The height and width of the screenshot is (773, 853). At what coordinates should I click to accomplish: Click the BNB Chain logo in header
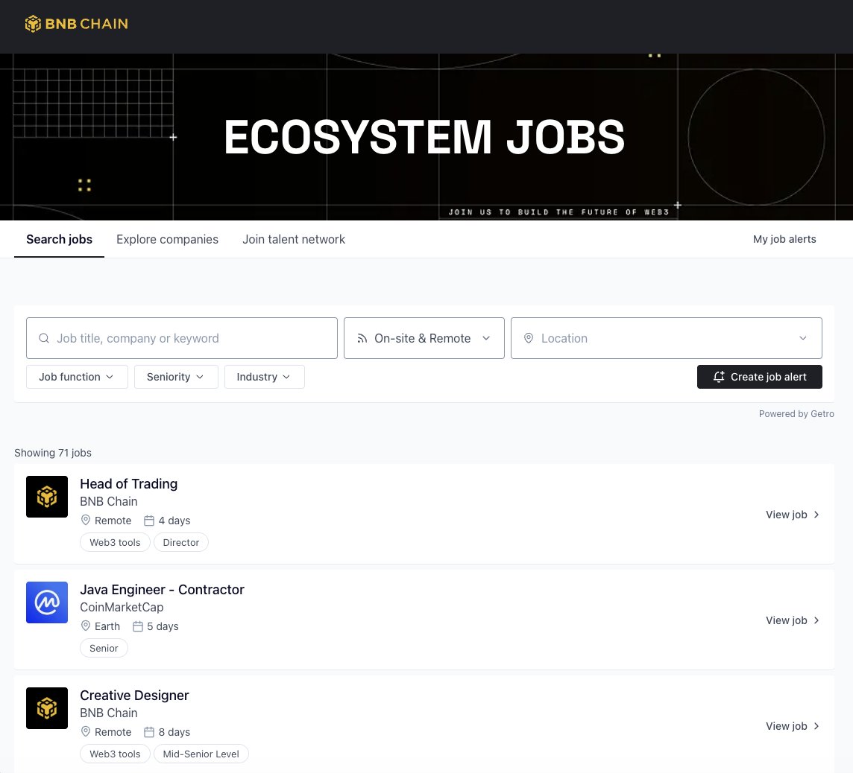pos(77,24)
